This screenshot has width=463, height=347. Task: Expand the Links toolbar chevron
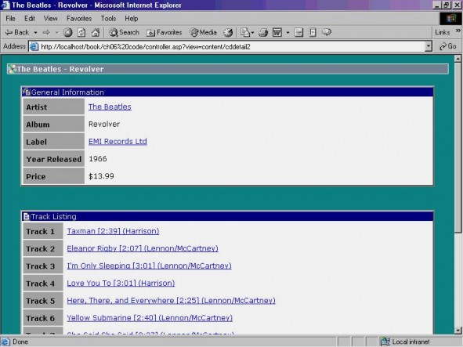click(x=458, y=31)
